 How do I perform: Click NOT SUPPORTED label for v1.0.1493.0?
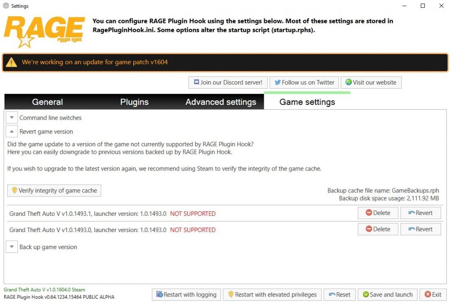193,230
